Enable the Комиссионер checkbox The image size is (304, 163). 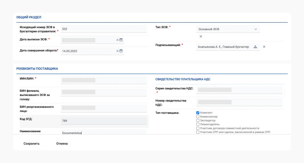(198, 117)
